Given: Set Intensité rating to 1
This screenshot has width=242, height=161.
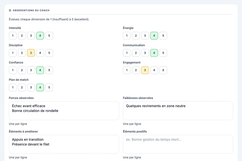Looking at the screenshot, I should pyautogui.click(x=13, y=36).
